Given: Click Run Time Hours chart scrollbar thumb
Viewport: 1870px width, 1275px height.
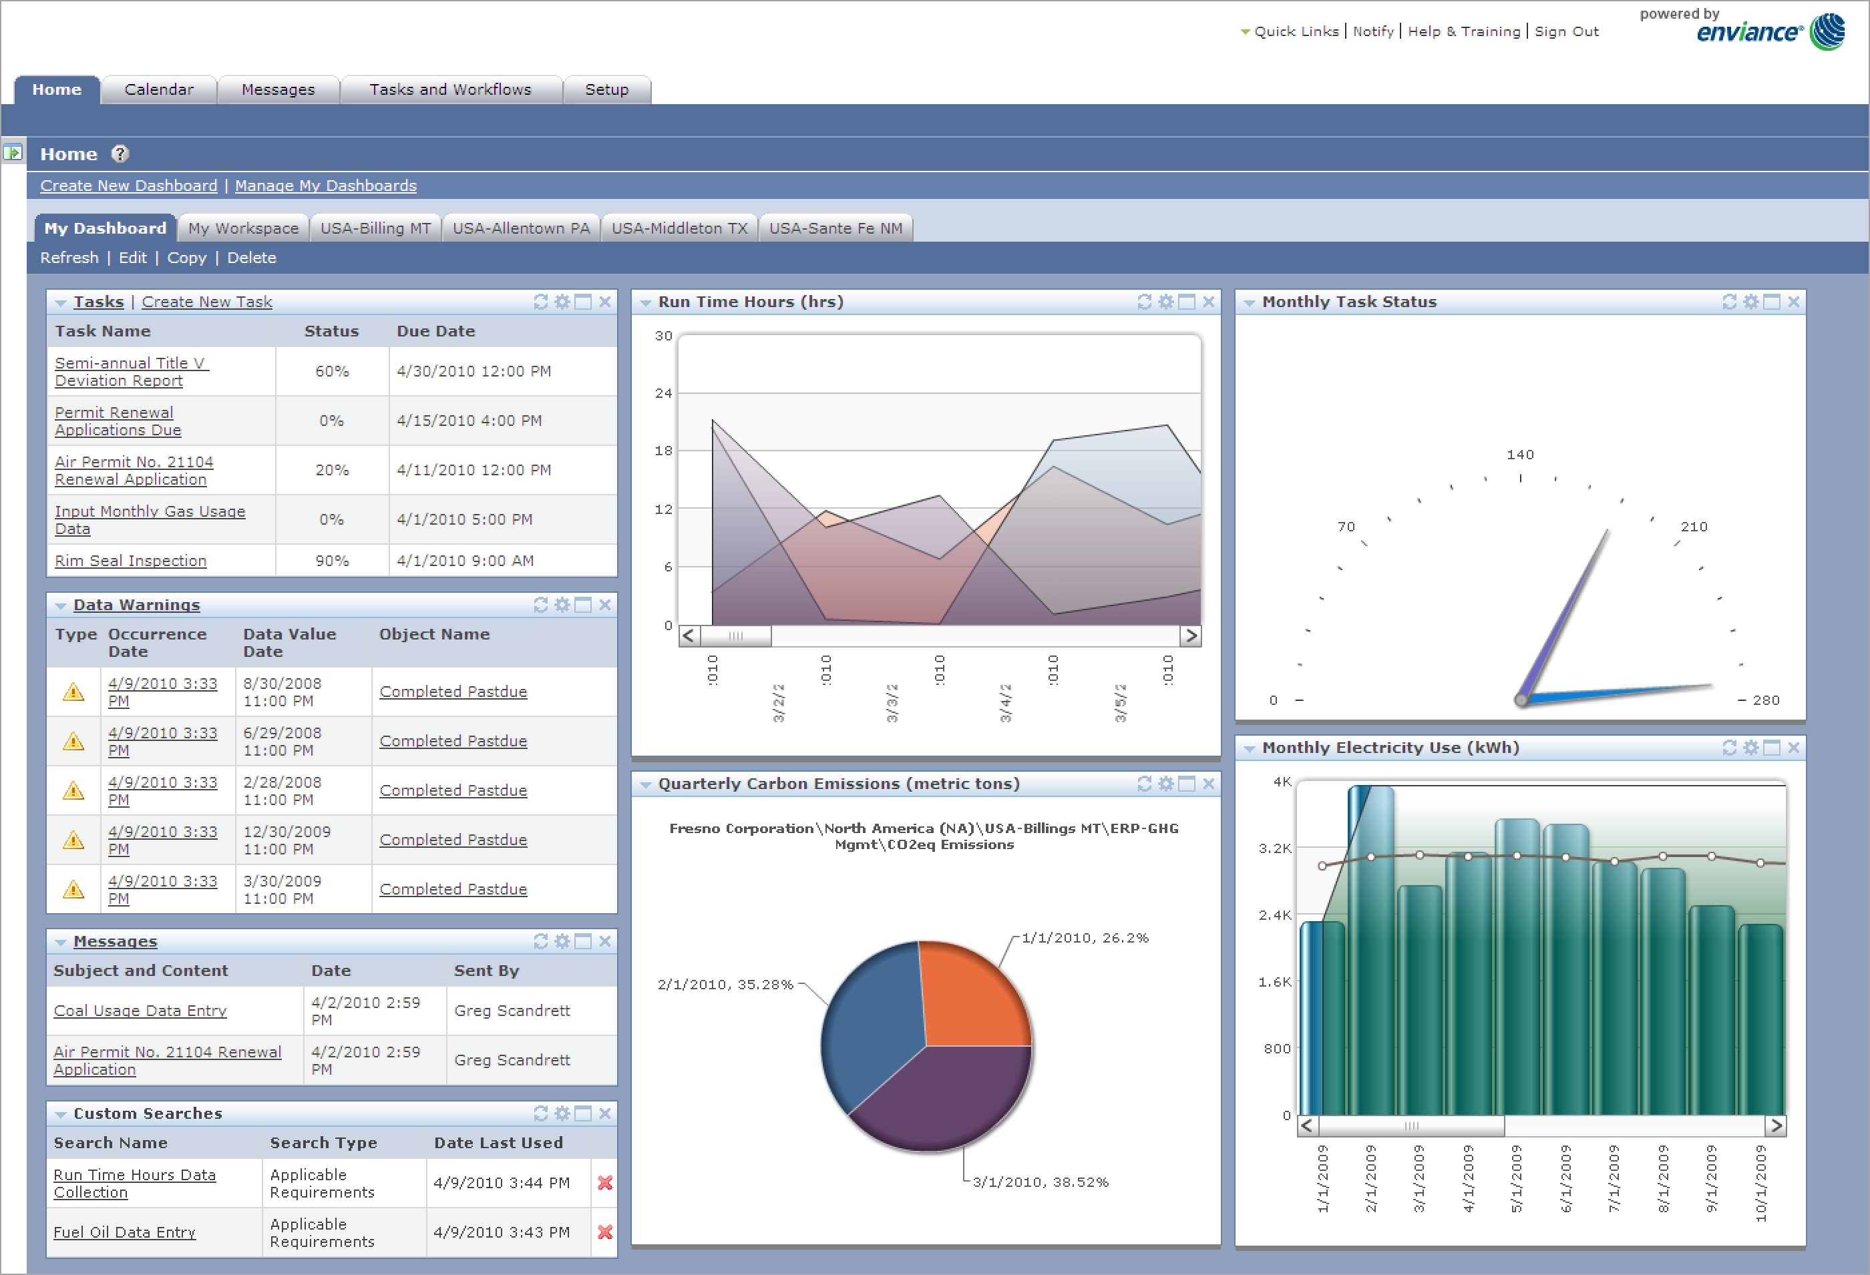Looking at the screenshot, I should tap(735, 635).
